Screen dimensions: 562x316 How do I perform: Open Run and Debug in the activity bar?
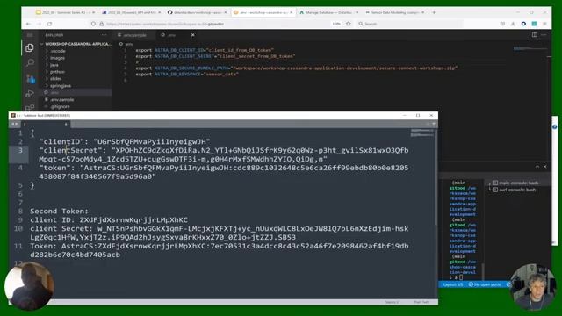[30, 94]
